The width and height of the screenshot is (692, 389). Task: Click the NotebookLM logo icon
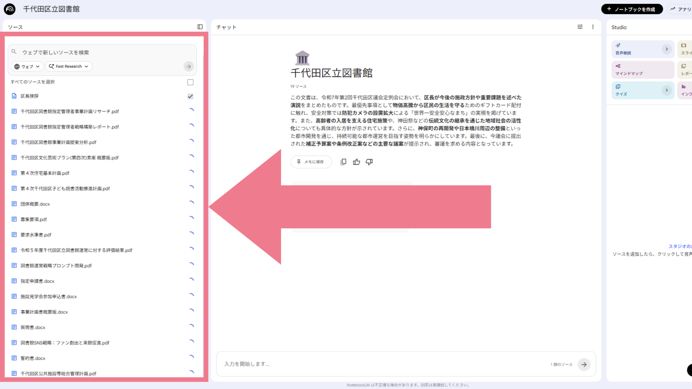coord(10,9)
